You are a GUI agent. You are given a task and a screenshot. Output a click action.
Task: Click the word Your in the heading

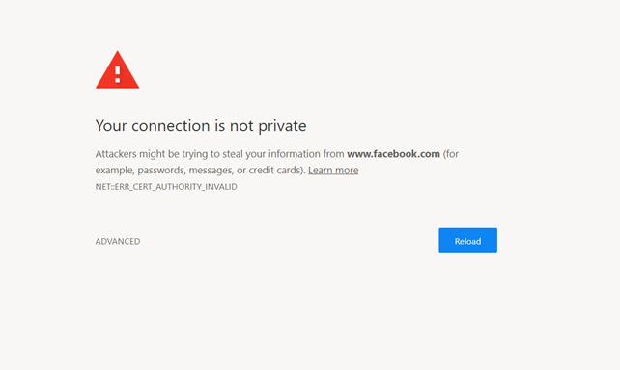tap(111, 126)
